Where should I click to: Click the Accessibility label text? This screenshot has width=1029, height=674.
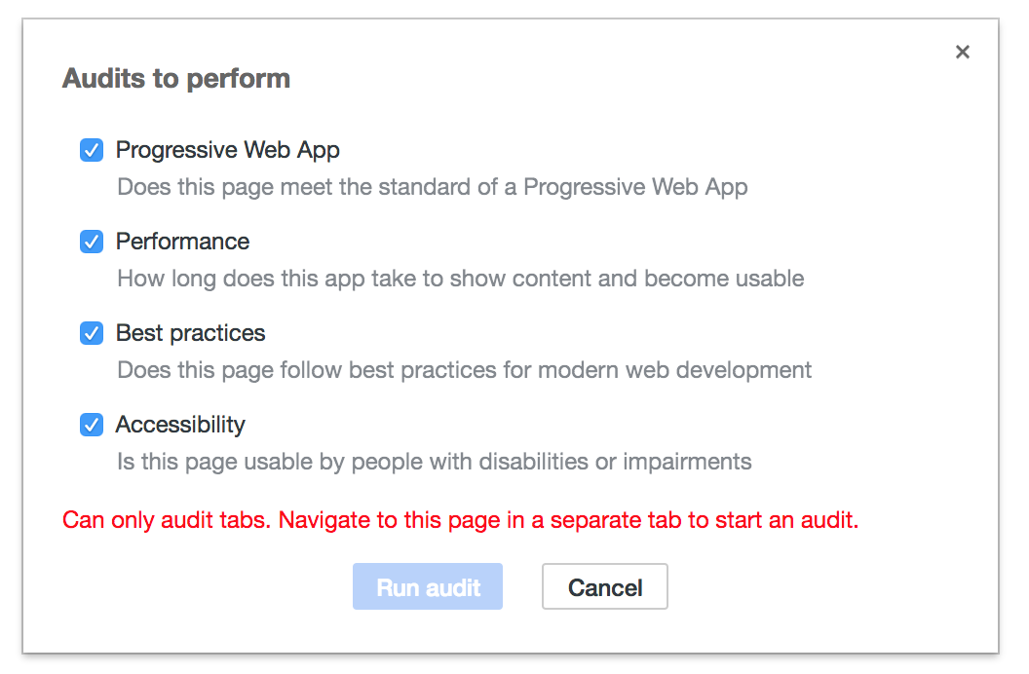pyautogui.click(x=180, y=425)
